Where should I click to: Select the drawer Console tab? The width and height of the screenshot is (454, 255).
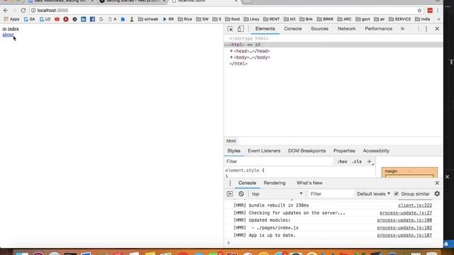pyautogui.click(x=247, y=183)
